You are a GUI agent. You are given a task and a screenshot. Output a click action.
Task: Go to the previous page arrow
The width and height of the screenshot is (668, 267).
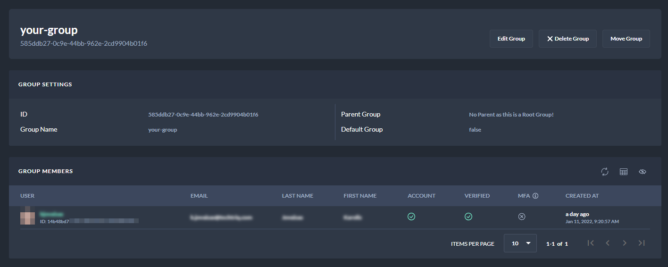click(608, 243)
